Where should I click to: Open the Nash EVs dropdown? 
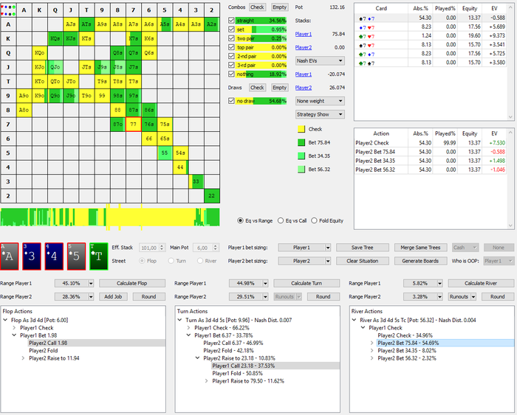tap(320, 60)
